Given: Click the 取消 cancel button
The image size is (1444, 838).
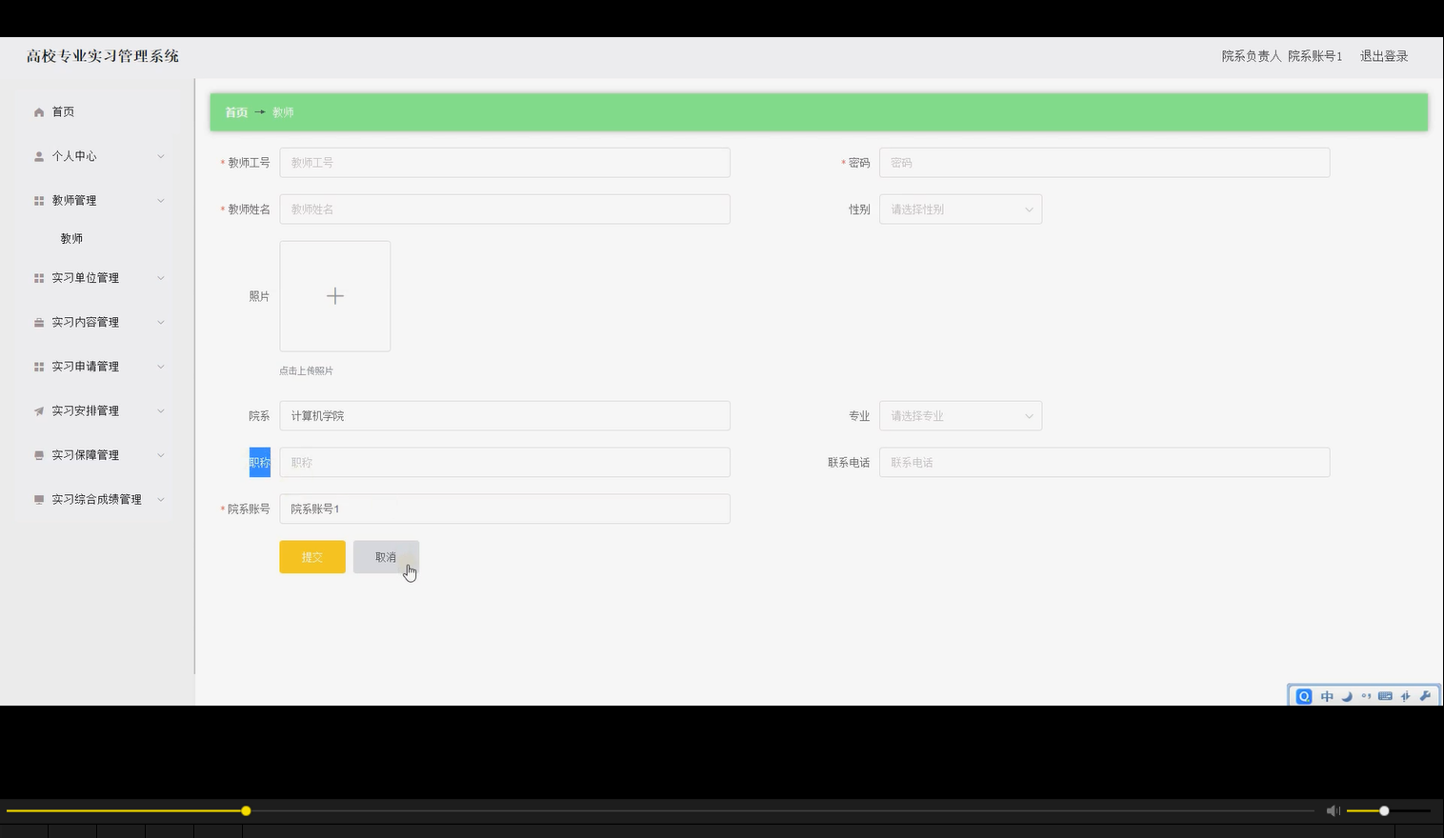Looking at the screenshot, I should (x=386, y=557).
